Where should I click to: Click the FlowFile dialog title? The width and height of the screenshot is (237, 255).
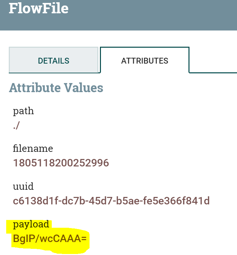(38, 8)
